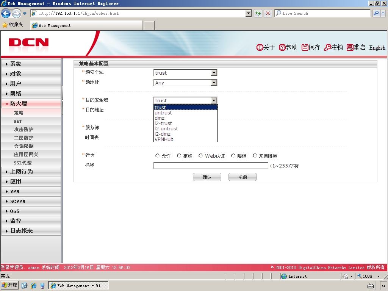Click the DCN logo
The image size is (388, 291).
29,42
